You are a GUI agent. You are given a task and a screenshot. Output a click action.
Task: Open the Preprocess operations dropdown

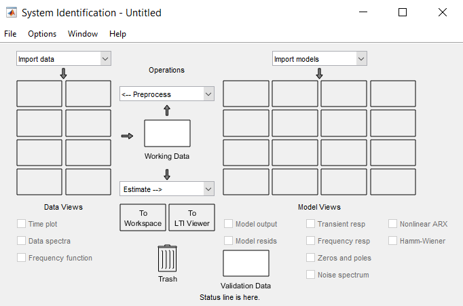pos(167,94)
